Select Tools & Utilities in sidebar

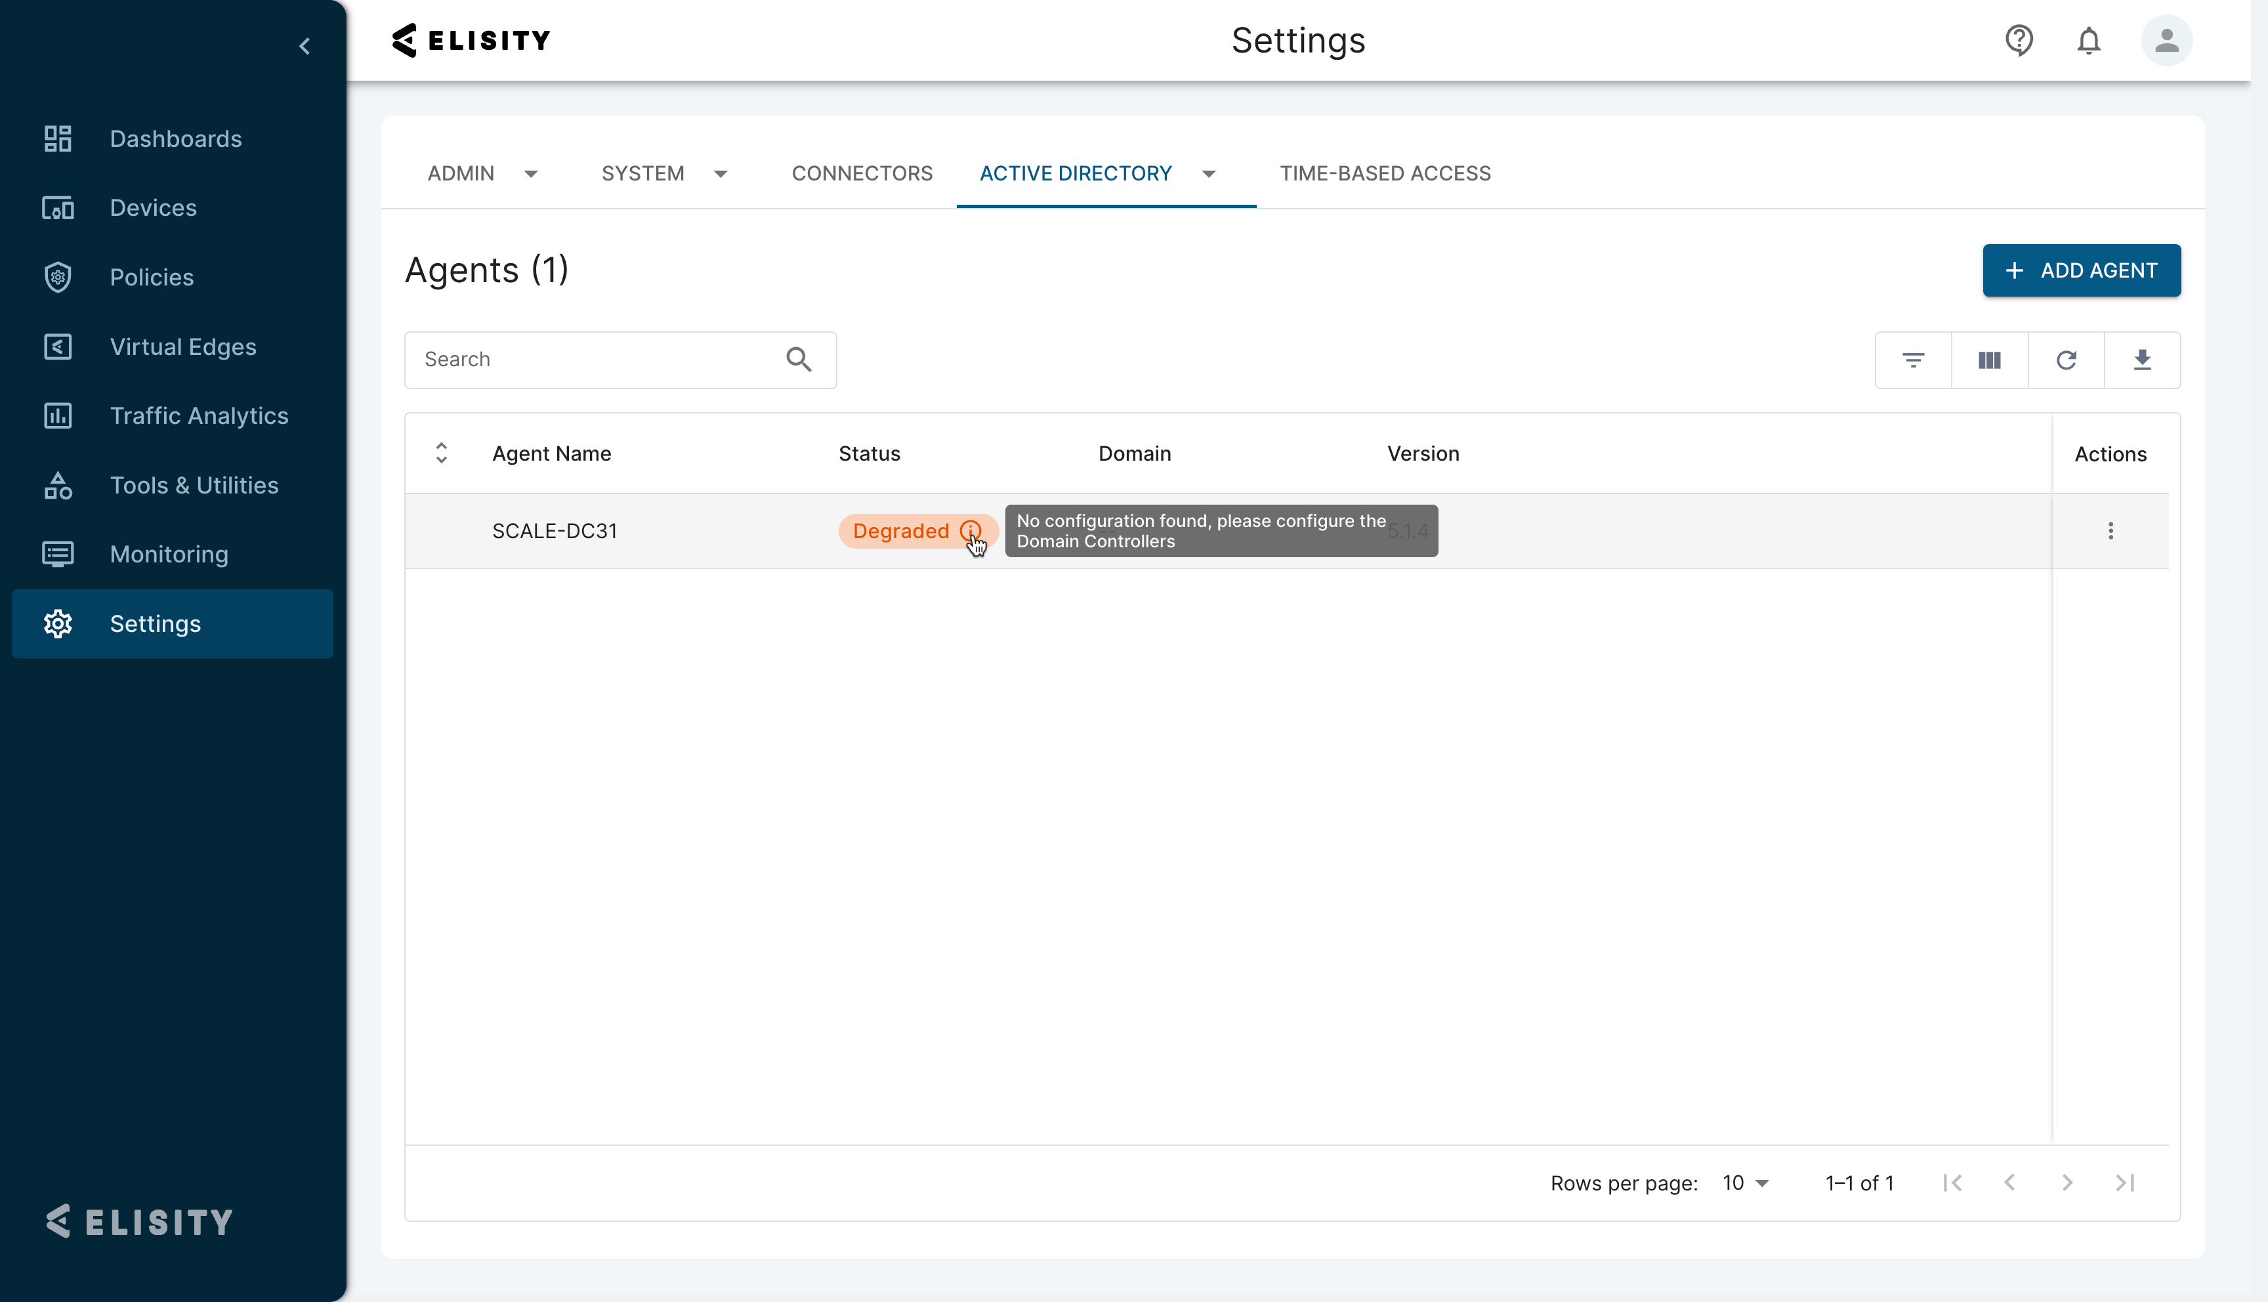(173, 486)
